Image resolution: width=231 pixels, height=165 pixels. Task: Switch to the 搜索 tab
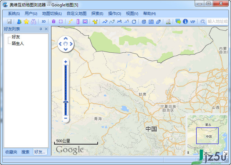pyautogui.click(x=25, y=152)
